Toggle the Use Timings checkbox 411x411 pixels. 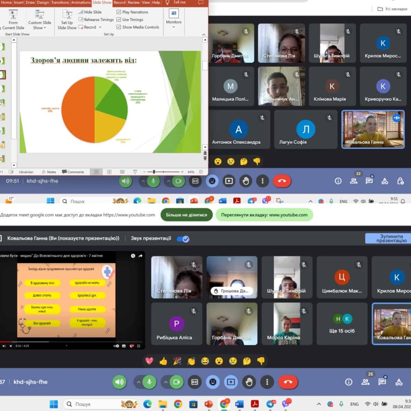pos(119,20)
